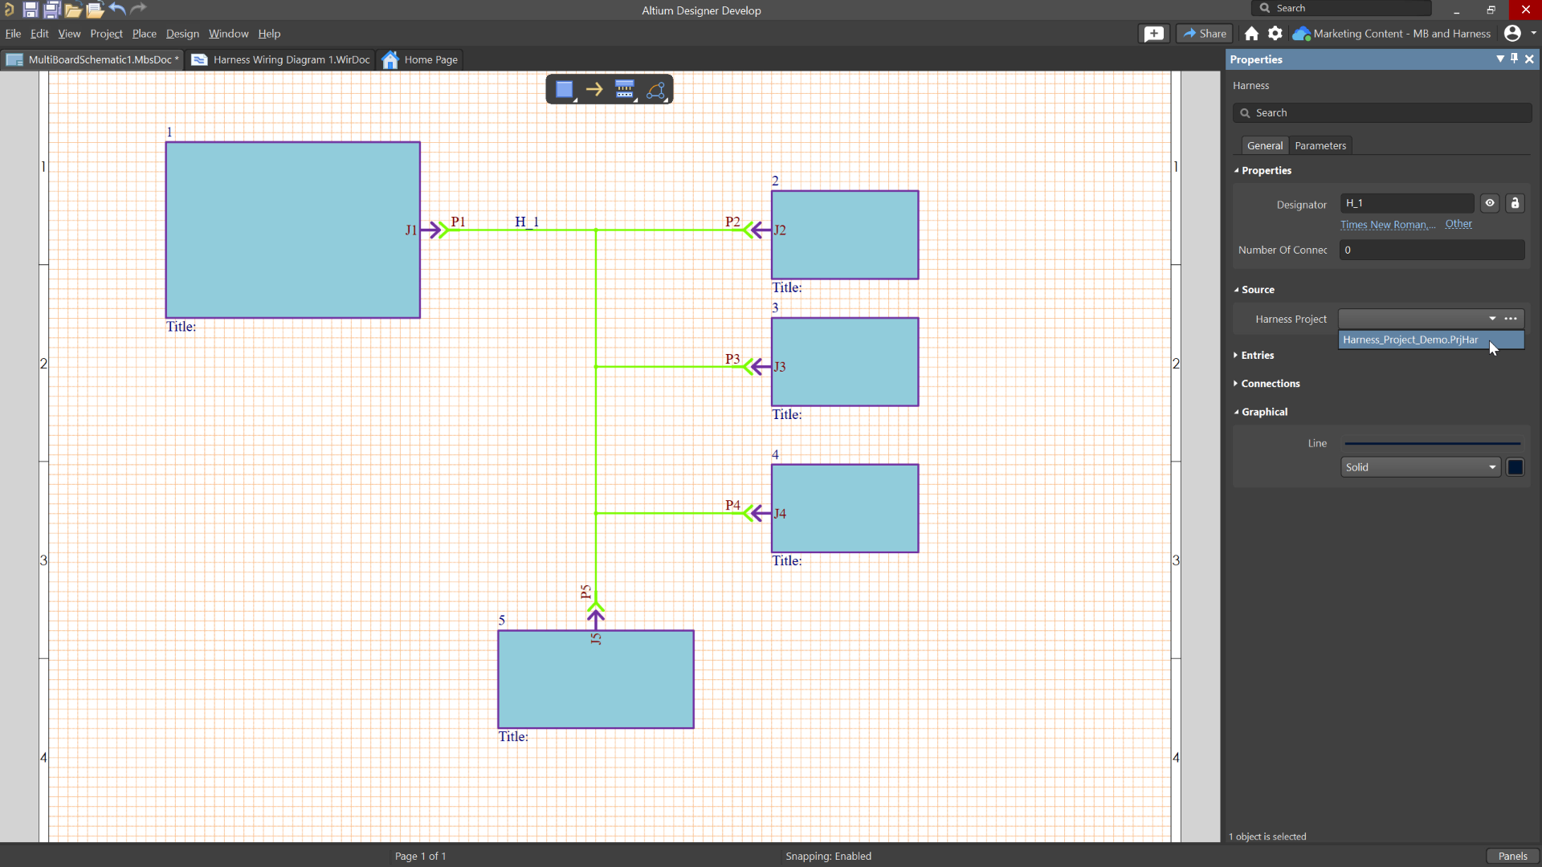Open the Properties panel options dropdown arrow
1542x867 pixels.
[x=1500, y=59]
